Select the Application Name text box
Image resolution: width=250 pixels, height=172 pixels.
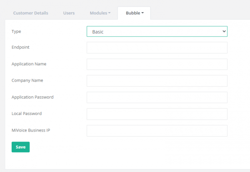(157, 64)
